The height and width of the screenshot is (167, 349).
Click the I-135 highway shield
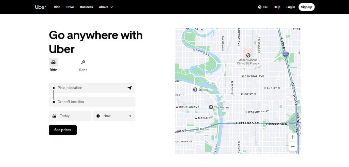point(286,54)
